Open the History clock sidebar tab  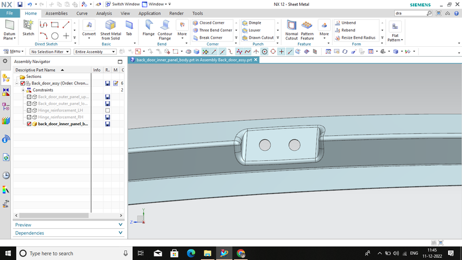[6, 176]
